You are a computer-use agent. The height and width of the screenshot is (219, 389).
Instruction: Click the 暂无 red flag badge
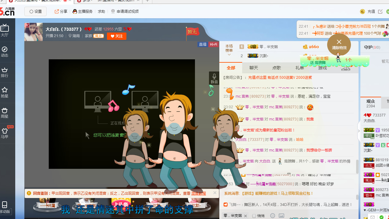pyautogui.click(x=192, y=32)
